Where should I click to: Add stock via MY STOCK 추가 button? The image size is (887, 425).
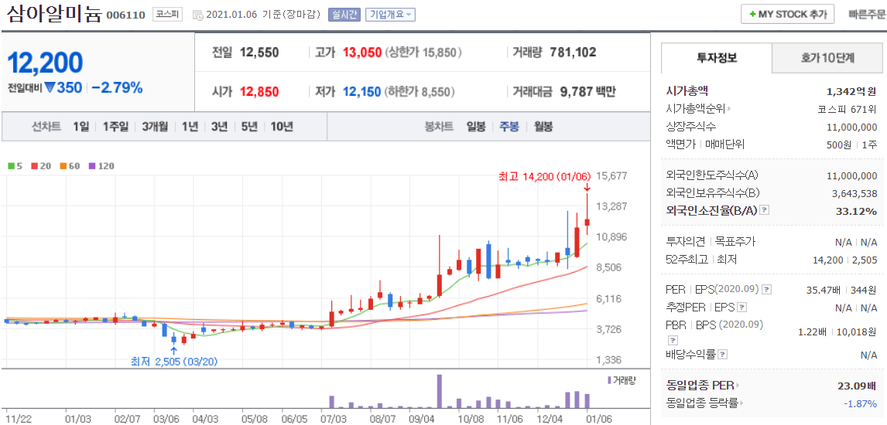pyautogui.click(x=787, y=14)
